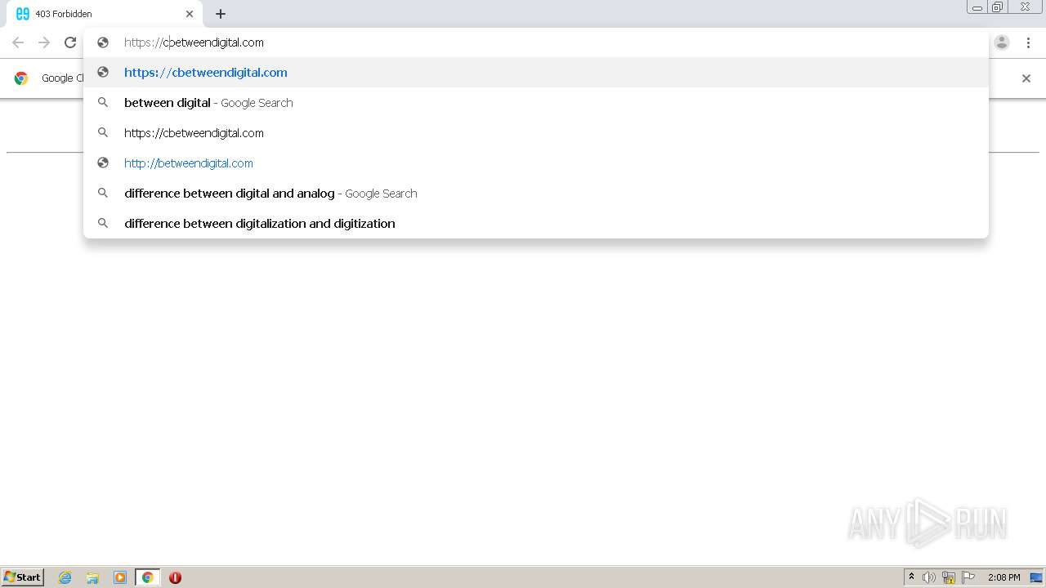1046x588 pixels.
Task: Open a new tab with plus button
Action: [221, 14]
